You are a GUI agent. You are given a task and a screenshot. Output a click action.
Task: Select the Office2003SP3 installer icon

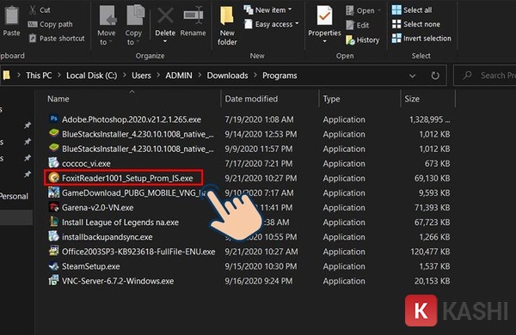53,251
